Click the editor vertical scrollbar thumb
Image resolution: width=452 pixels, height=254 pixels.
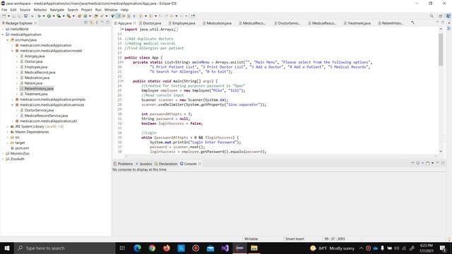[x=441, y=49]
